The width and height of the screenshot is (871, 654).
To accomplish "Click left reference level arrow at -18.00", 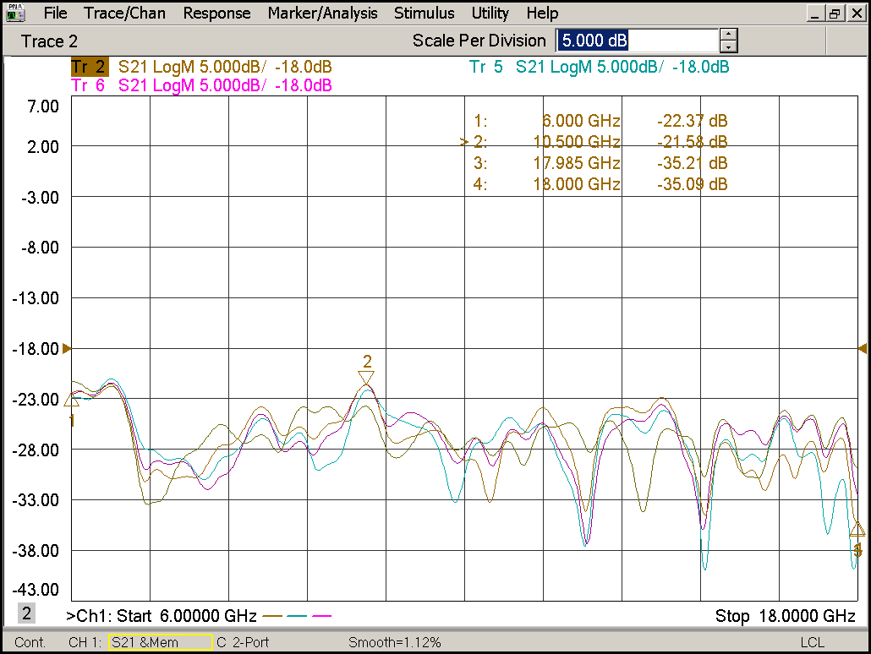I will click(x=67, y=349).
